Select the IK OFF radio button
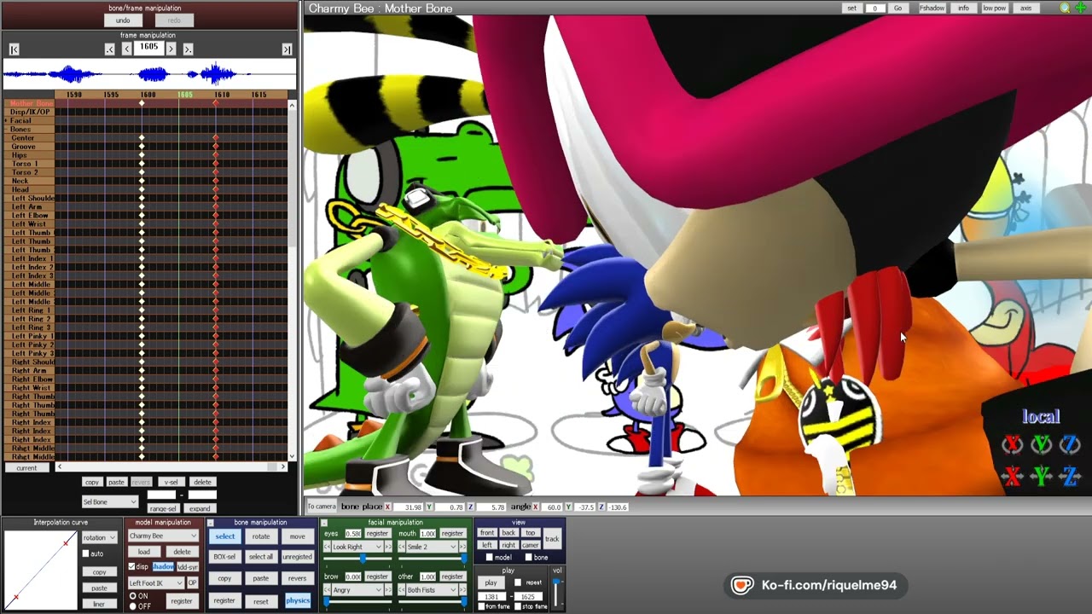The height and width of the screenshot is (614, 1092). click(132, 605)
